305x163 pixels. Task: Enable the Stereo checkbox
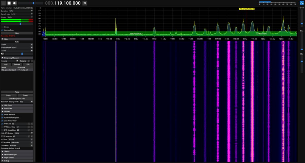point(2,27)
